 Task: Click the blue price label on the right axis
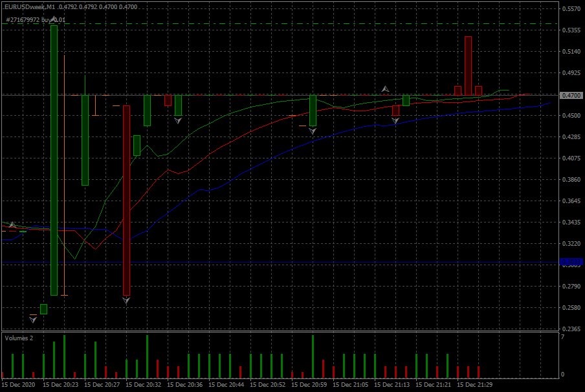click(571, 261)
